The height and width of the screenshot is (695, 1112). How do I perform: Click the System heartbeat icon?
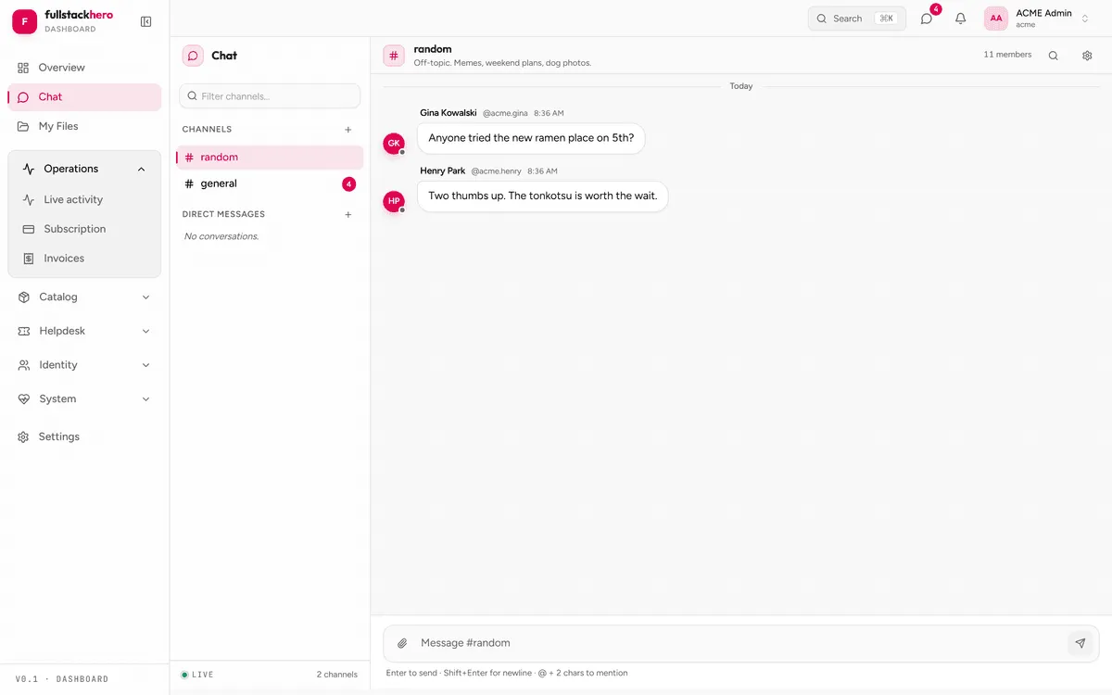click(24, 399)
